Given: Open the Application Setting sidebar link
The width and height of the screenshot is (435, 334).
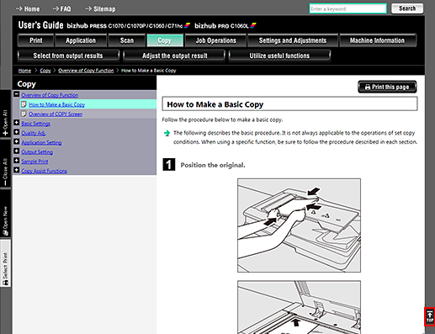Looking at the screenshot, I should [41, 143].
